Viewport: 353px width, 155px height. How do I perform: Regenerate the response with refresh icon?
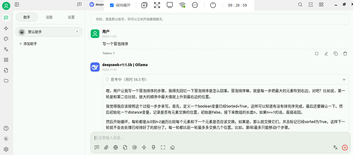coord(317,53)
